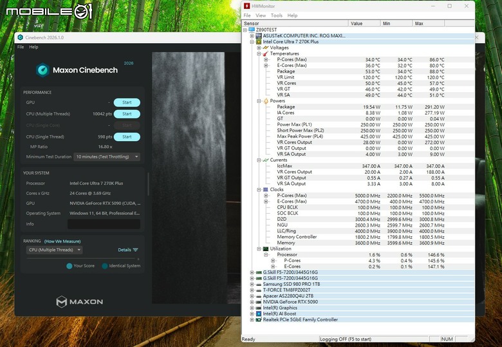Click the Intel(R) Graphics device icon
502x347 pixels.
pos(259,308)
